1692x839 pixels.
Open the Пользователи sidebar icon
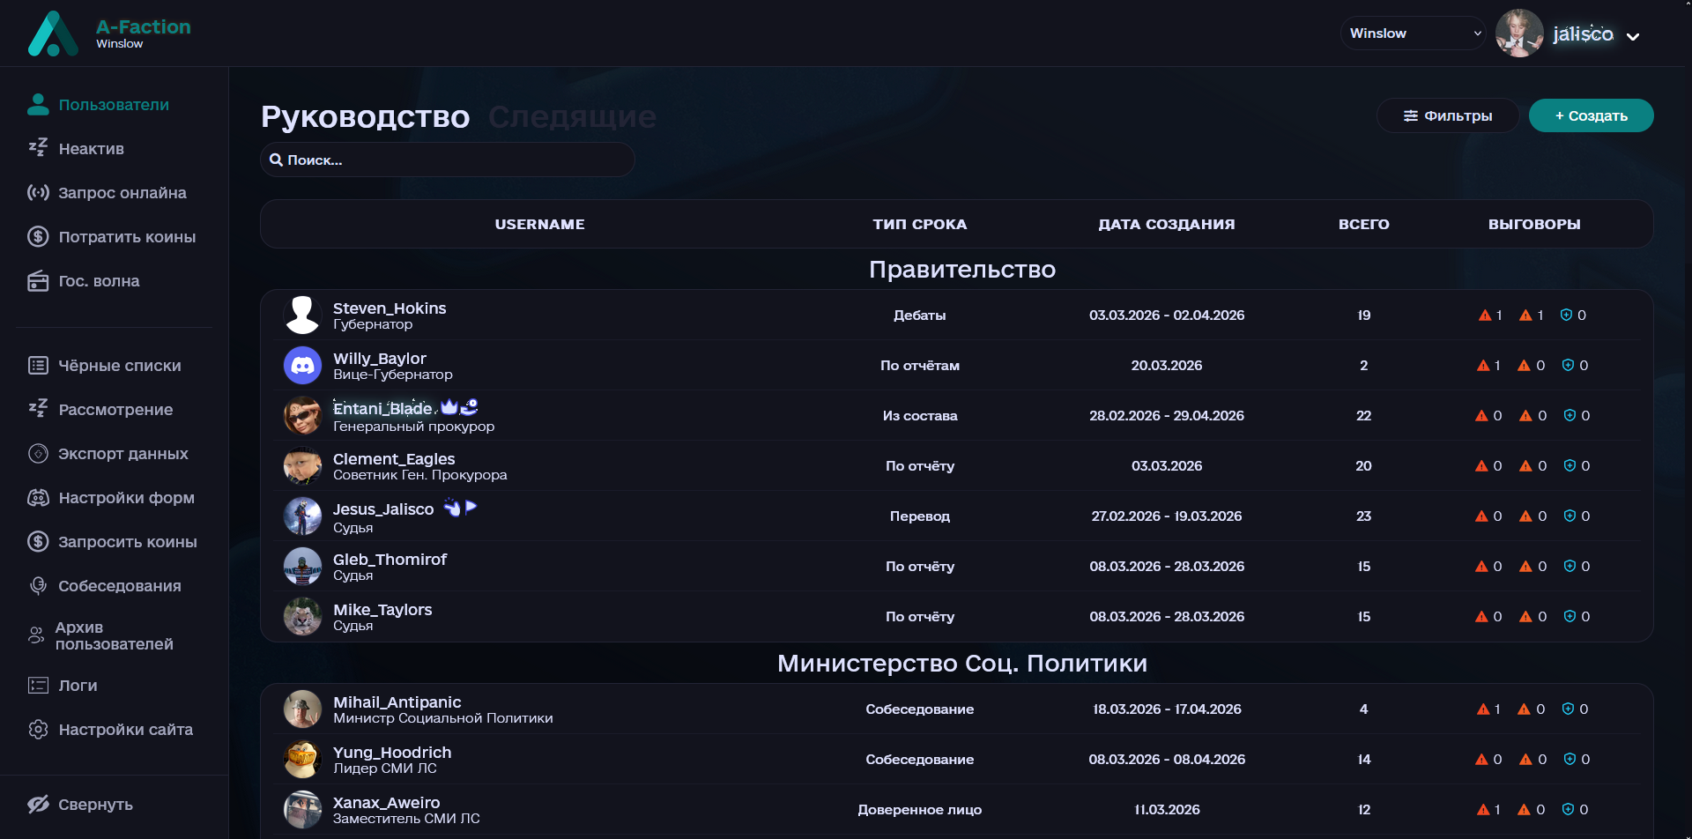point(38,105)
